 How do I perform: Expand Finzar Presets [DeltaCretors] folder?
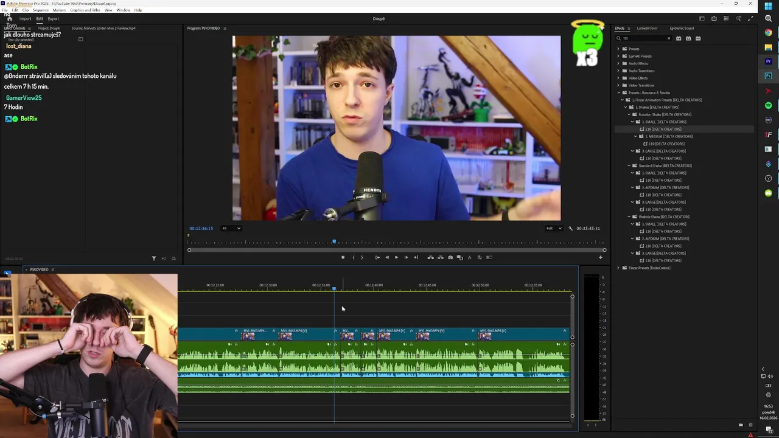(618, 268)
